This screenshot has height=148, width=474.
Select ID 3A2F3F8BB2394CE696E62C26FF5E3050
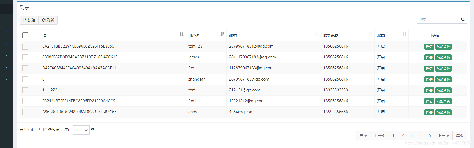(78, 46)
